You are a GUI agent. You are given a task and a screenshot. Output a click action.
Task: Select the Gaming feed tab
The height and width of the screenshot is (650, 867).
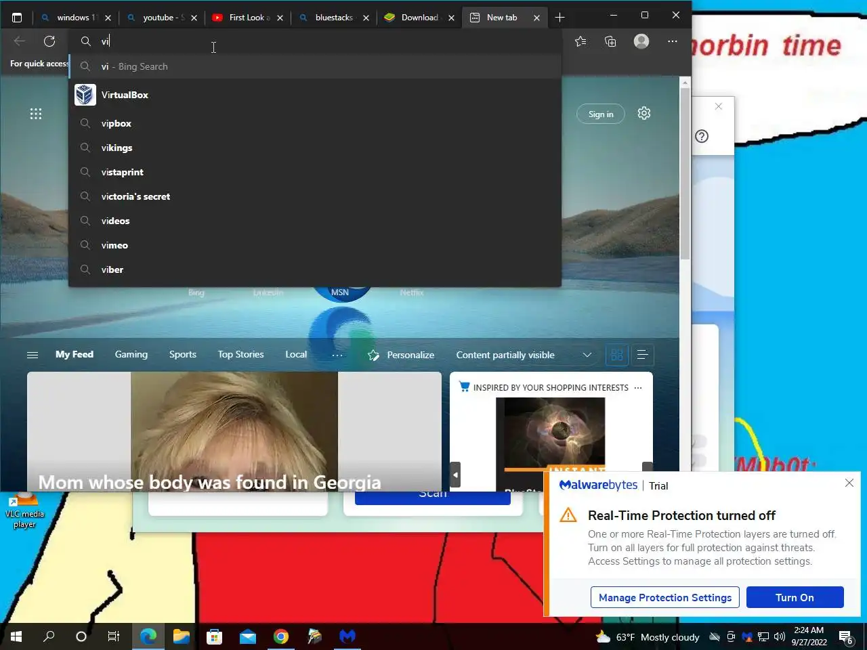(131, 354)
